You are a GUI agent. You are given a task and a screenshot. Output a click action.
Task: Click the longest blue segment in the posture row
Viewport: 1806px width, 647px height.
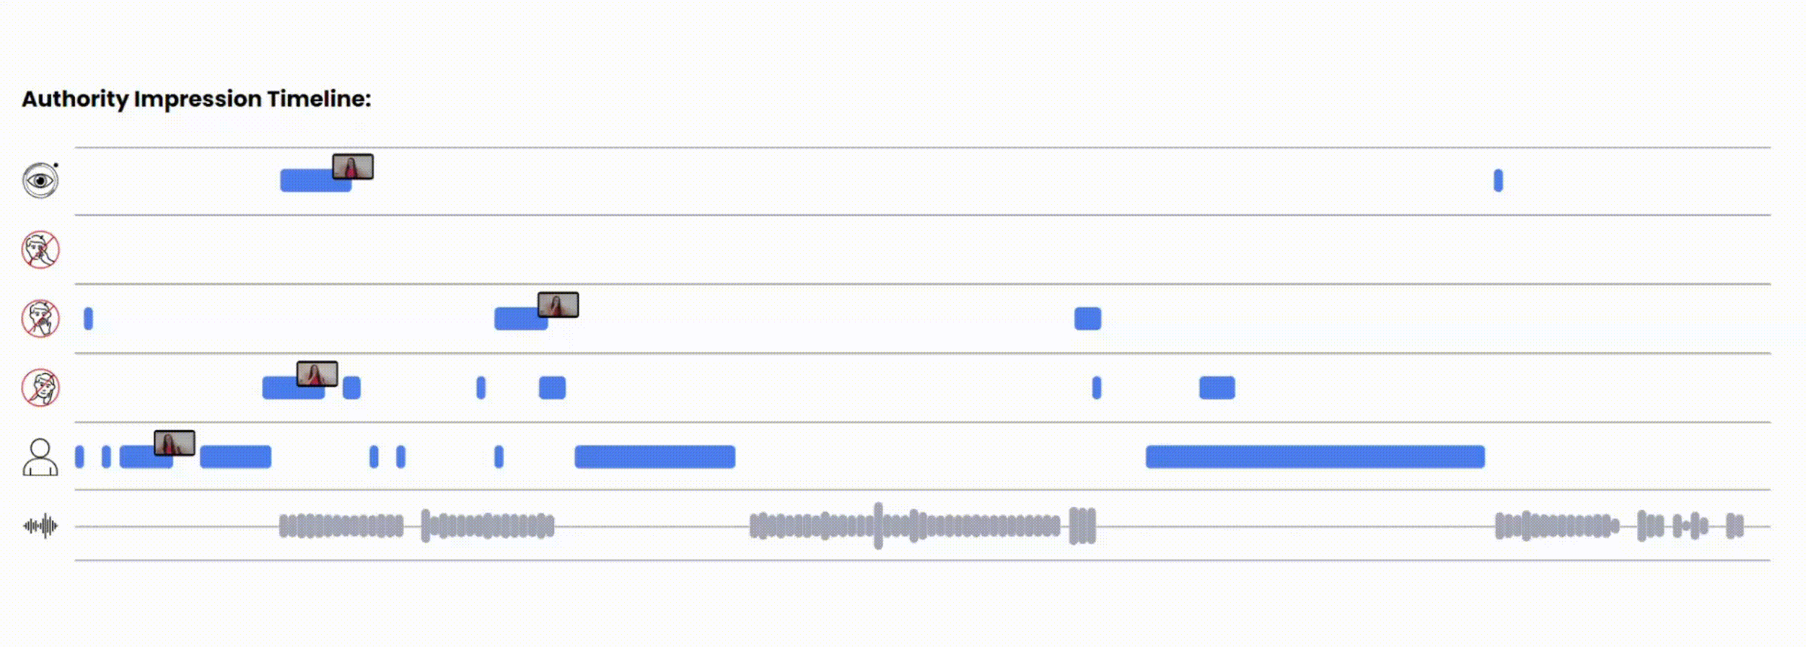point(1315,457)
